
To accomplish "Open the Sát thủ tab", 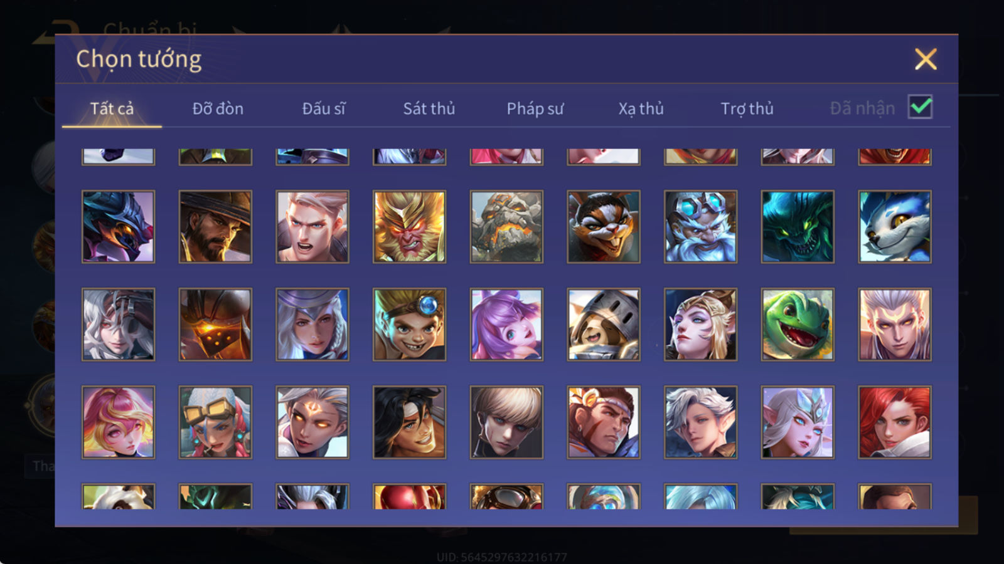I will [x=429, y=108].
